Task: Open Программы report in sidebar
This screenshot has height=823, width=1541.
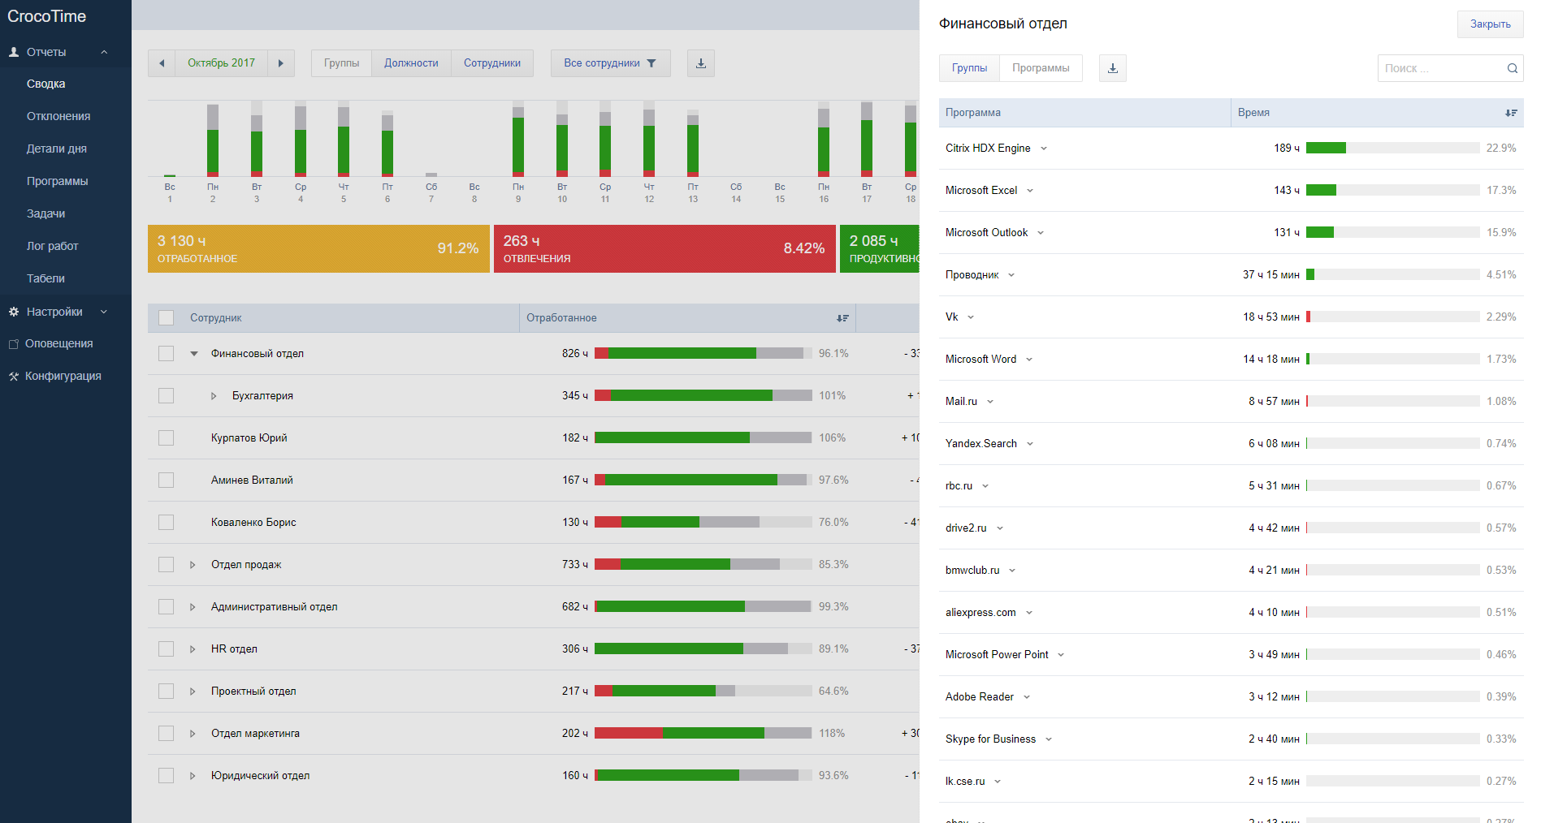Action: click(x=58, y=182)
